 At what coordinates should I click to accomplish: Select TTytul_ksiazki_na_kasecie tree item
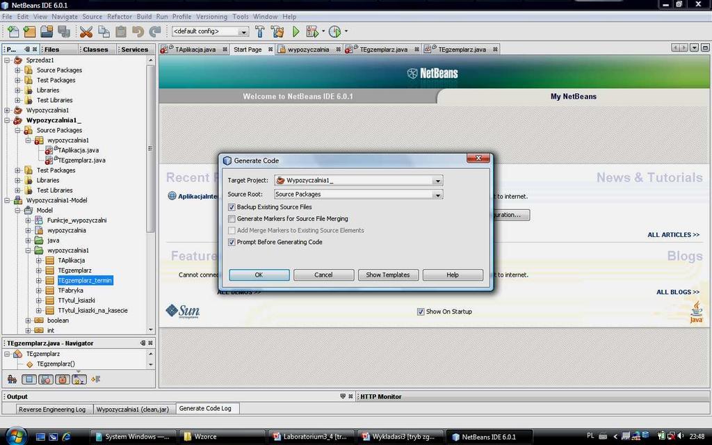92,311
